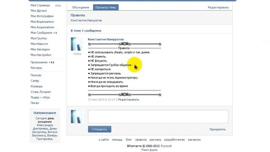Image resolution: width=270 pixels, height=152 pixels.
Task: Click Редактировать next to message date
Action: tap(128, 100)
